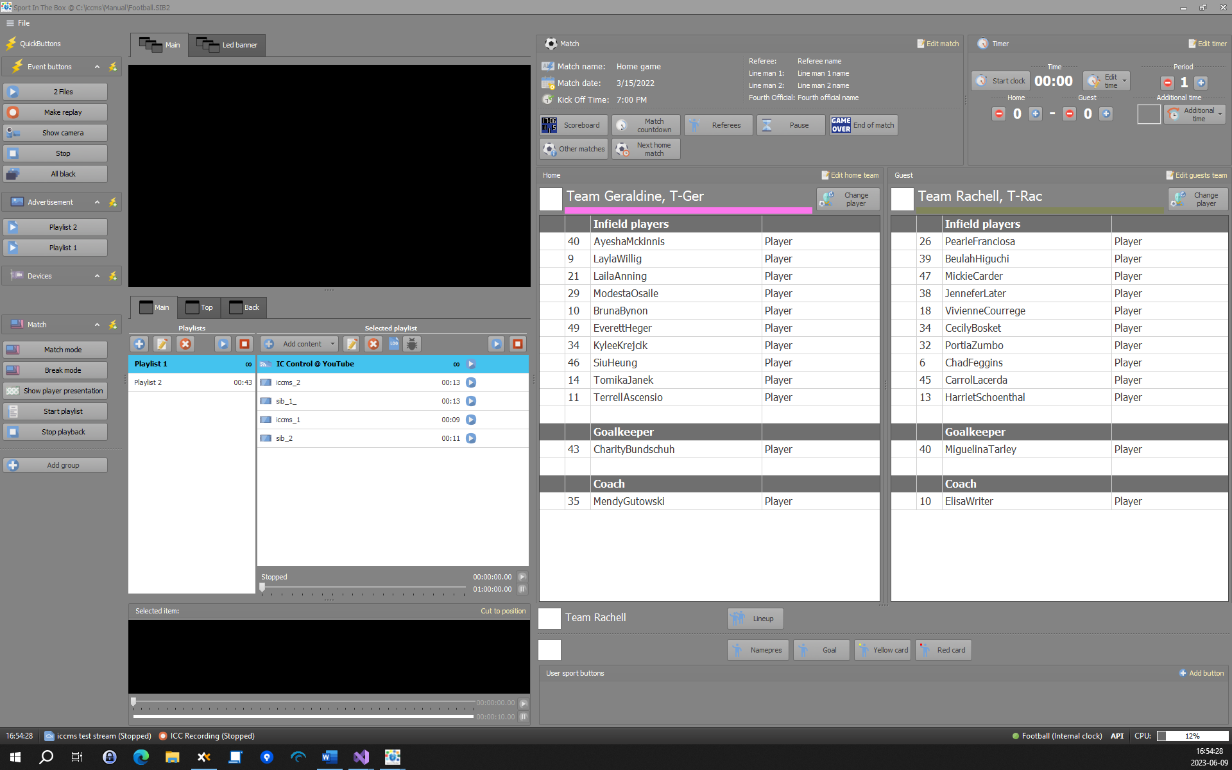The height and width of the screenshot is (770, 1232).
Task: Delete selected playlist with red X icon
Action: click(185, 344)
